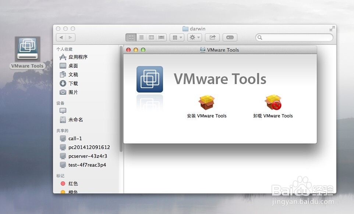Switch Finder to icon view
The width and height of the screenshot is (354, 214).
pyautogui.click(x=131, y=37)
